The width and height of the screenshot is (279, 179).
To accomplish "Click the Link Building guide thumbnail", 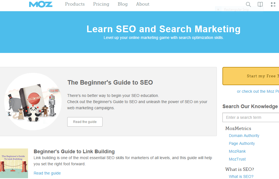I will tap(14, 163).
